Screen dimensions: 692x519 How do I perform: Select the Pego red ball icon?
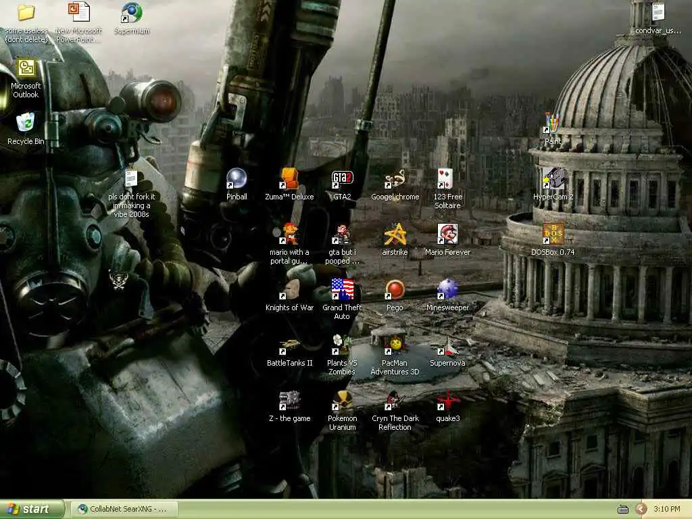point(395,289)
